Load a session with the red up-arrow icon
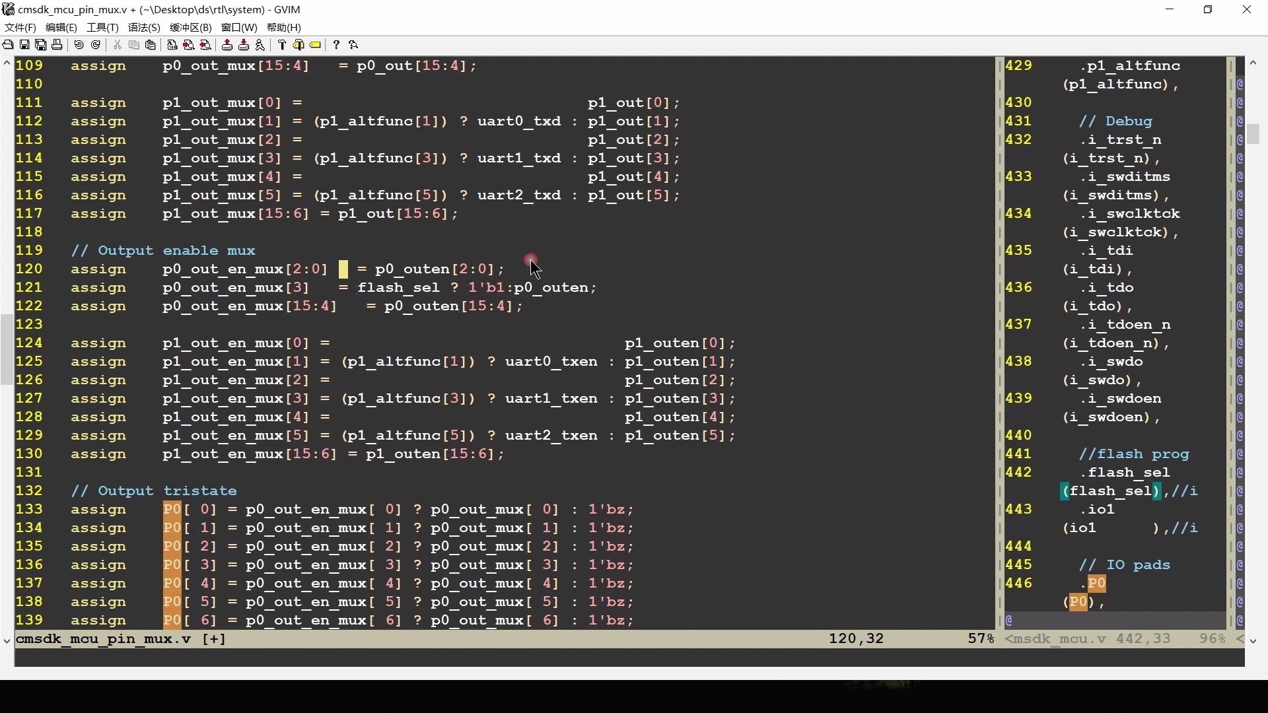Image resolution: width=1268 pixels, height=713 pixels. click(227, 45)
